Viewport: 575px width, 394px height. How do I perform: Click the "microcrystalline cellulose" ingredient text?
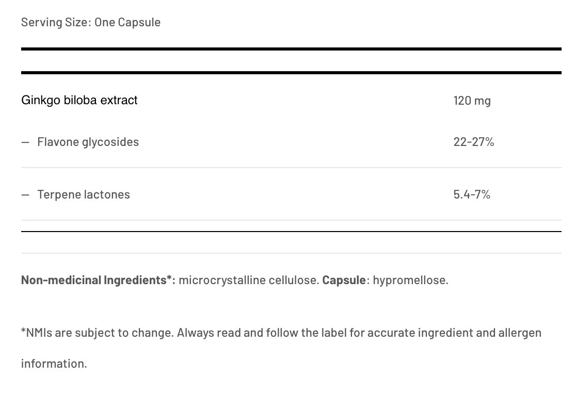pyautogui.click(x=248, y=280)
